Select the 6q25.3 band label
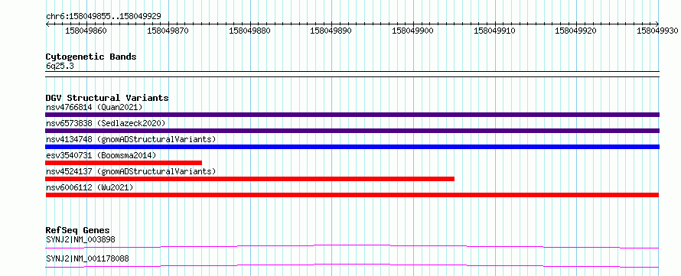The image size is (681, 276). 60,66
